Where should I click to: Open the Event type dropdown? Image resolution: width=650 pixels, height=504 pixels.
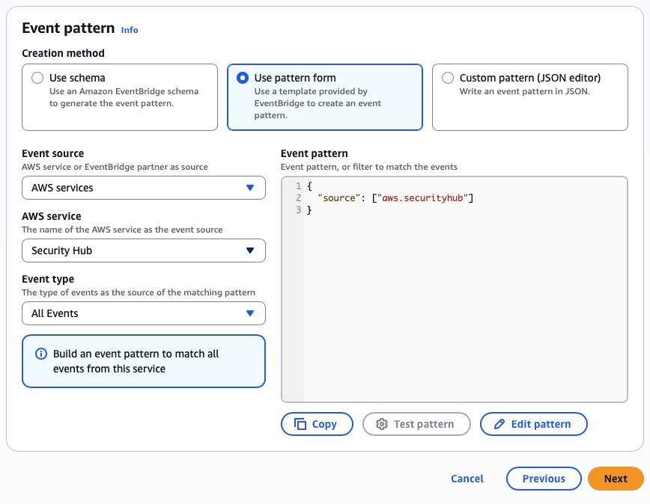point(144,313)
